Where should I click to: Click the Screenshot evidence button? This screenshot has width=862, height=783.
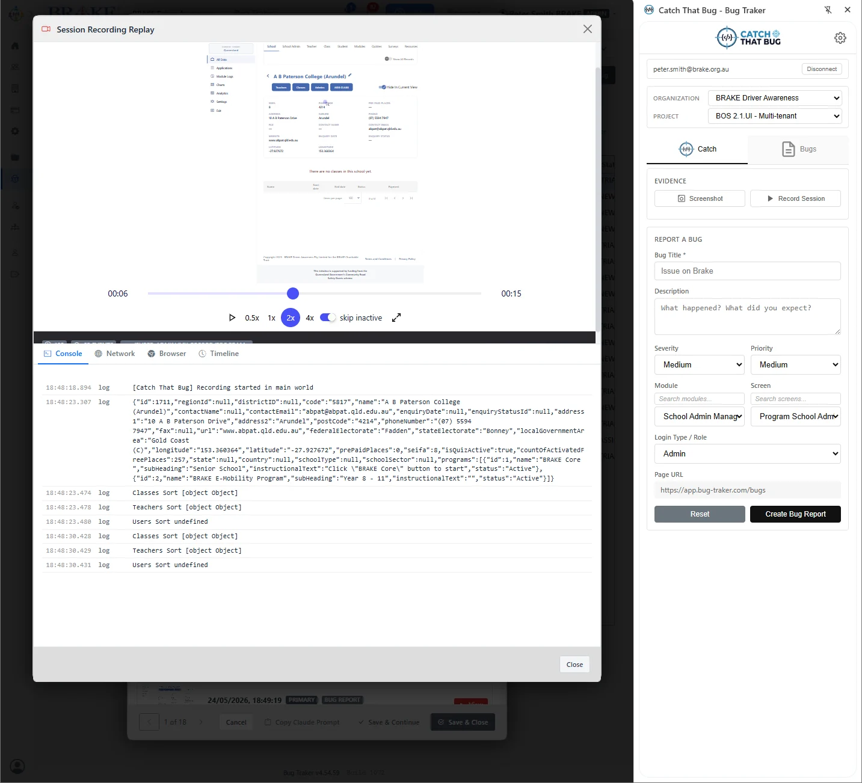(700, 198)
